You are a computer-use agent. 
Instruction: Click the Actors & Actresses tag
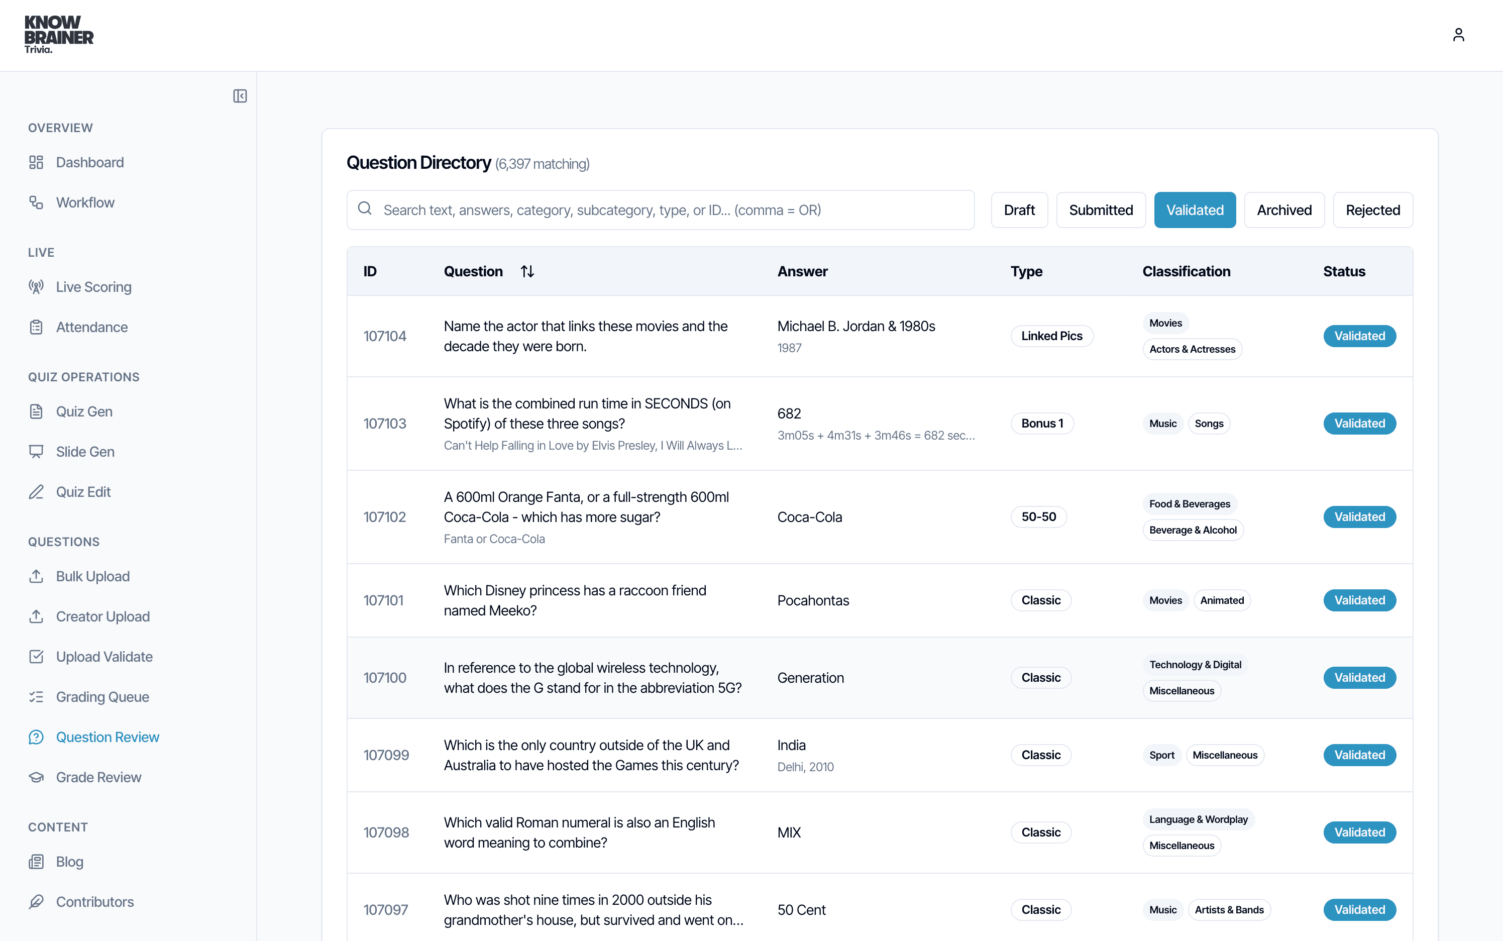click(1192, 349)
